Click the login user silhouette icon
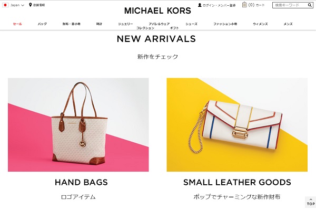Screen dimensions: 316x211 point(200,5)
